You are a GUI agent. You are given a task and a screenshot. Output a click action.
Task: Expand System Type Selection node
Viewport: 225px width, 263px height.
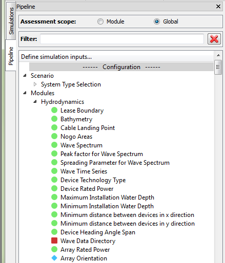point(35,84)
